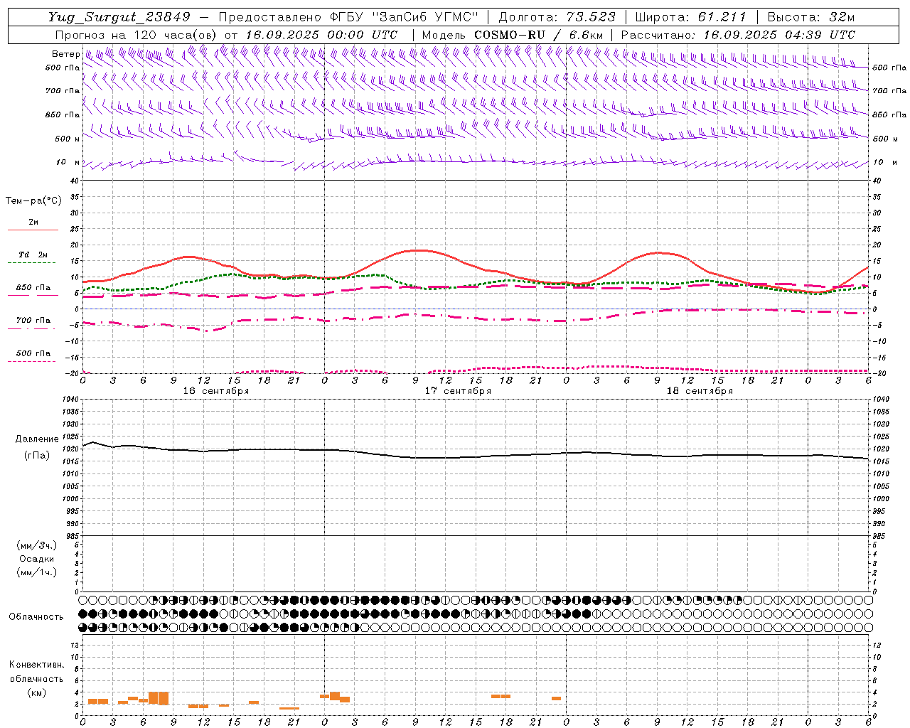The image size is (910, 728).
Task: Click the (км) unit label
Action: pos(37,692)
